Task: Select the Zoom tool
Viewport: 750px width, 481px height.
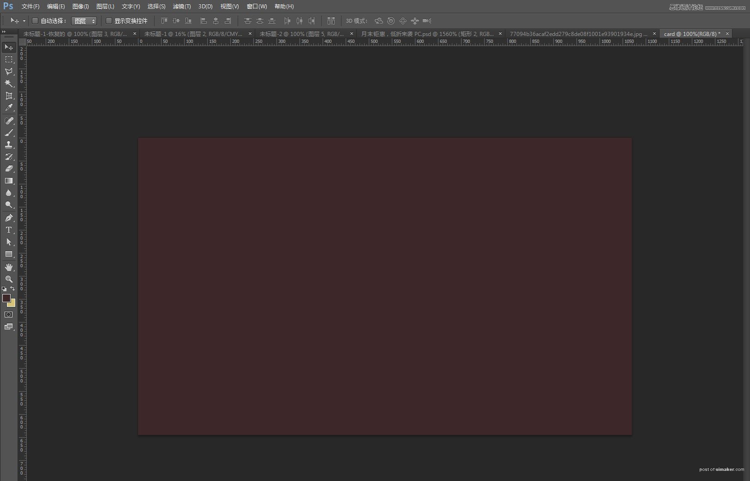Action: point(9,279)
